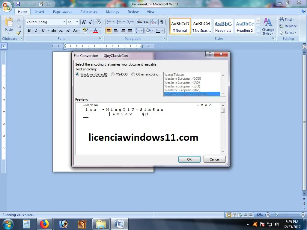Expand the Paste options arrow
The height and width of the screenshot is (230, 307).
click(x=9, y=33)
